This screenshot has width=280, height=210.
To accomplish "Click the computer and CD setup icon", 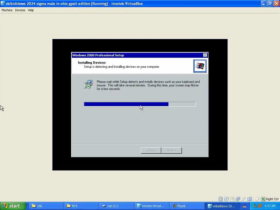I will (88, 84).
